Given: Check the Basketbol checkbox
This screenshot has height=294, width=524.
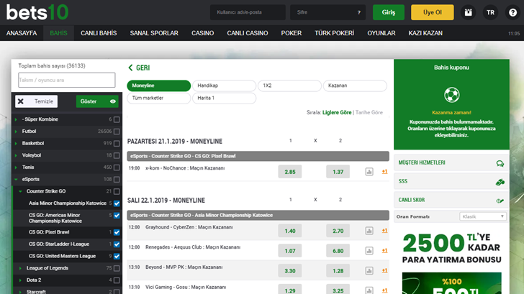Looking at the screenshot, I should (x=117, y=144).
